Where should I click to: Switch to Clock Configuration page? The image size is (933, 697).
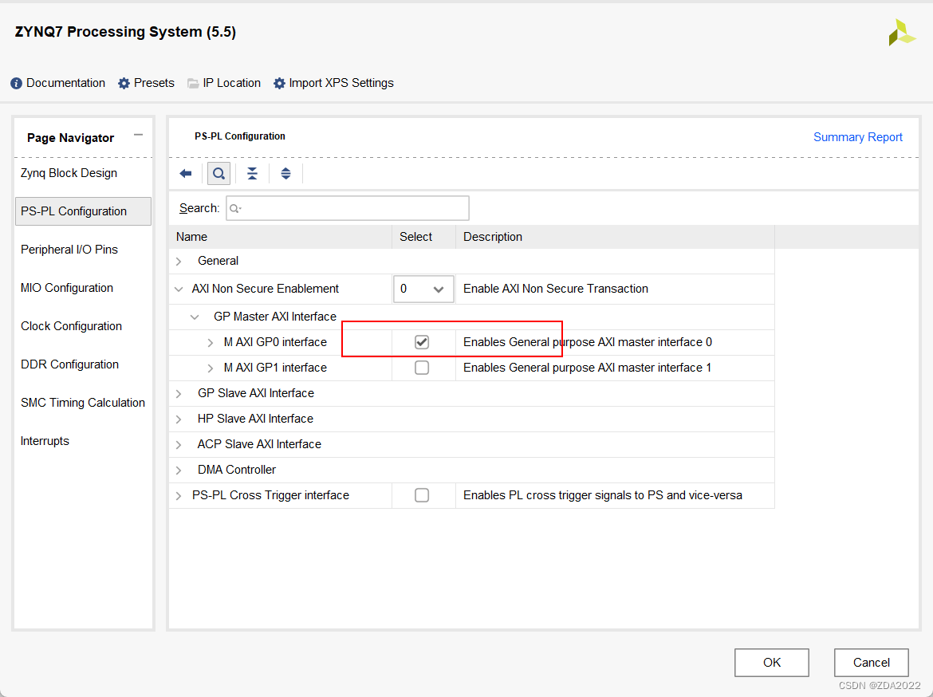point(71,326)
